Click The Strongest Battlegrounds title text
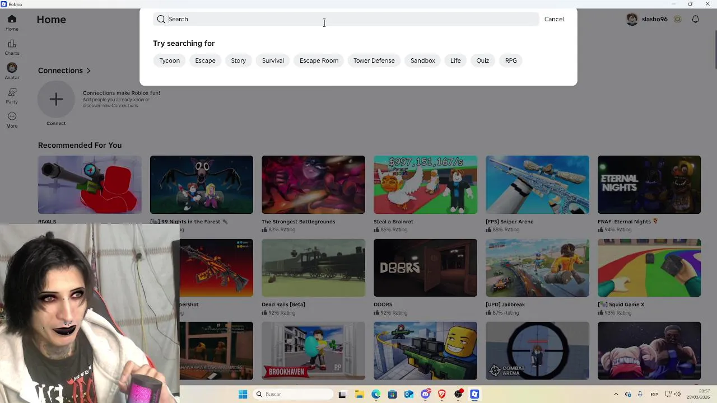The width and height of the screenshot is (717, 403). [x=299, y=222]
